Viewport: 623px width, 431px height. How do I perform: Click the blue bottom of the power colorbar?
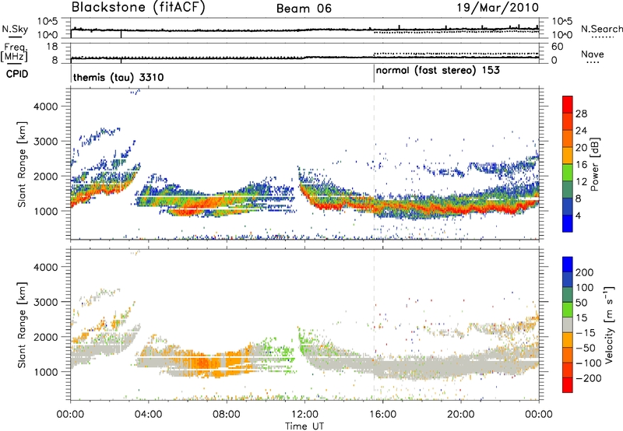pyautogui.click(x=568, y=223)
